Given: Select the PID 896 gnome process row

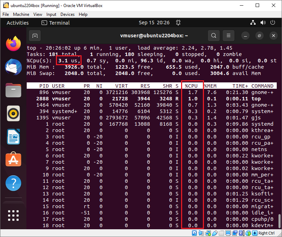Looking at the screenshot, I should 152,92.
